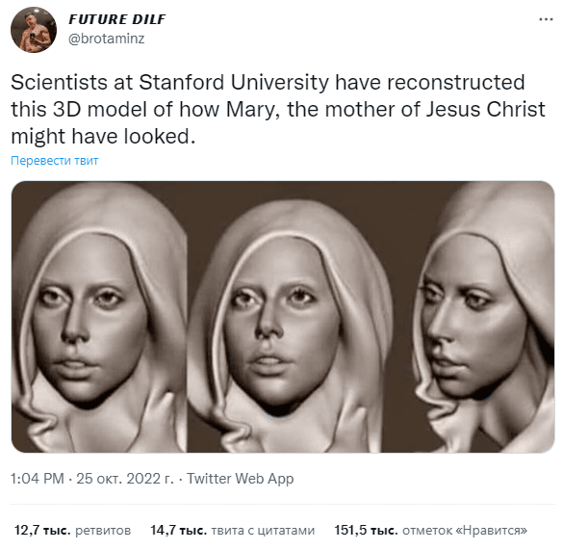Viewport: 563px width, 550px height.
Task: View the 12,7 тыс. ретвитов list
Action: 73,530
